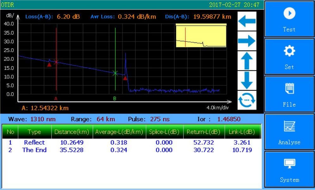
Task: Click return loss cell 30.722
Action: pyautogui.click(x=203, y=150)
